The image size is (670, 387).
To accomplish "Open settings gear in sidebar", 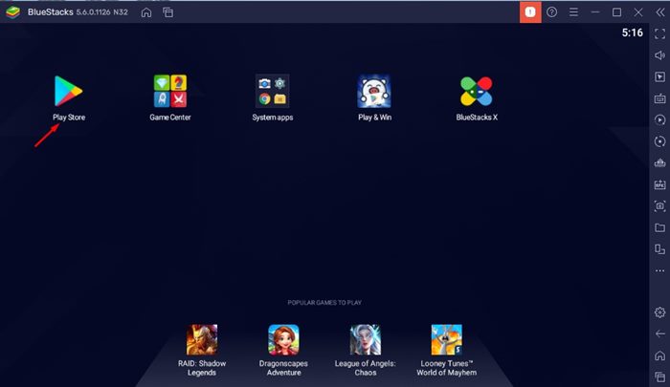I will tap(659, 312).
